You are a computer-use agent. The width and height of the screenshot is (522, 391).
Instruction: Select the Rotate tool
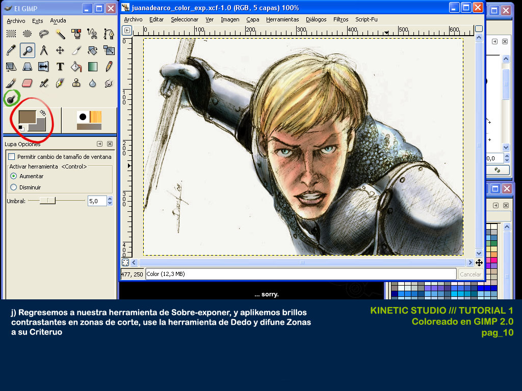click(x=92, y=50)
